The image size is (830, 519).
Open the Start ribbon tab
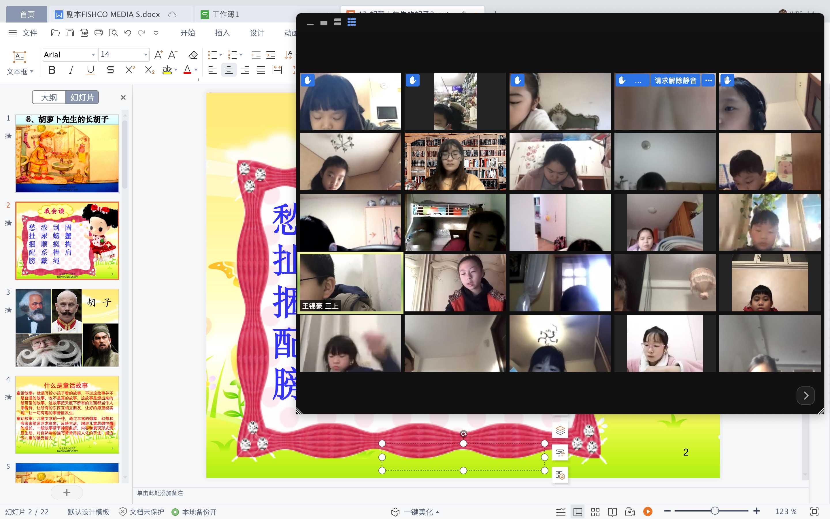188,33
